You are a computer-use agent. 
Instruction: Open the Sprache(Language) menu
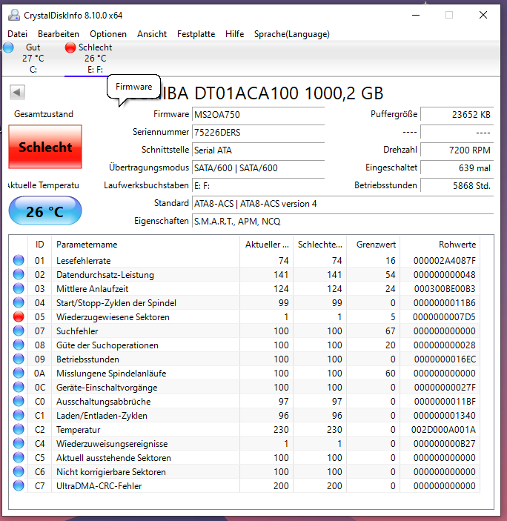pyautogui.click(x=292, y=34)
